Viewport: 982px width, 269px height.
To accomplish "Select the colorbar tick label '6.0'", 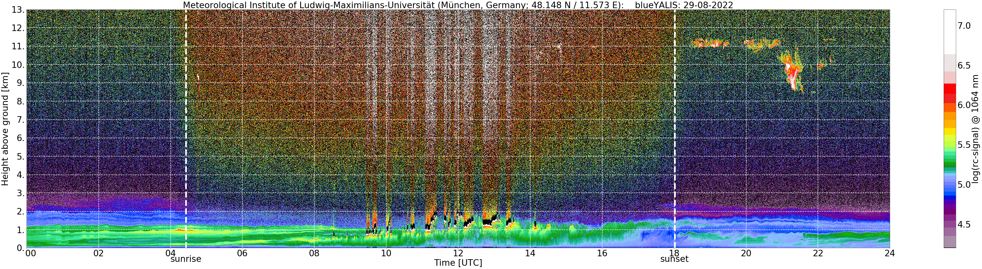I will 964,105.
